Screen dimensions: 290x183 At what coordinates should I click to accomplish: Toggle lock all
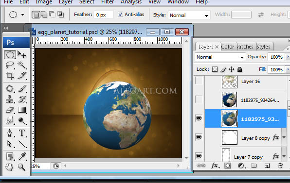tap(240, 69)
